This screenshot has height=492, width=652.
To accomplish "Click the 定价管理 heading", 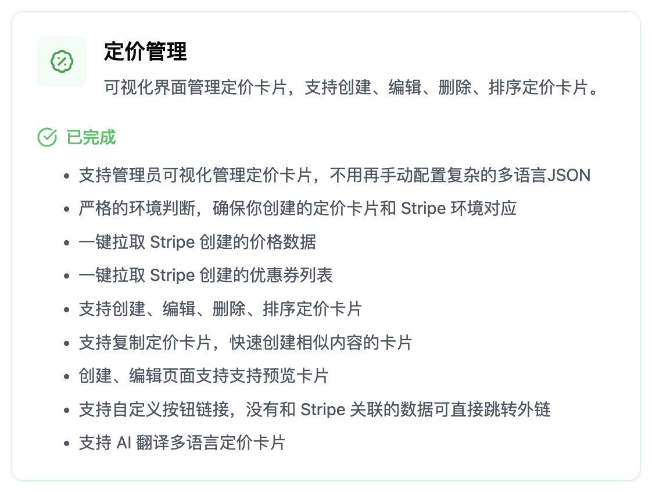I will [145, 52].
